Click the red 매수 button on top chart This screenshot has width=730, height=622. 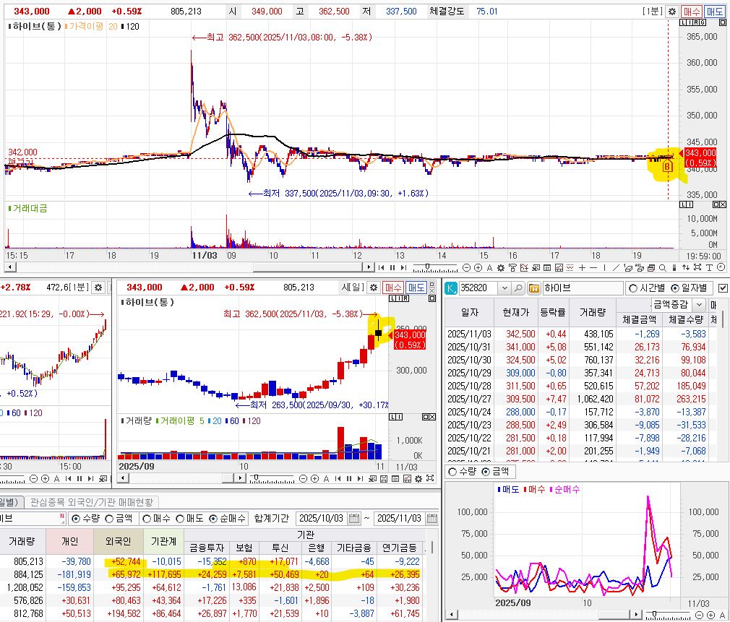(x=692, y=12)
